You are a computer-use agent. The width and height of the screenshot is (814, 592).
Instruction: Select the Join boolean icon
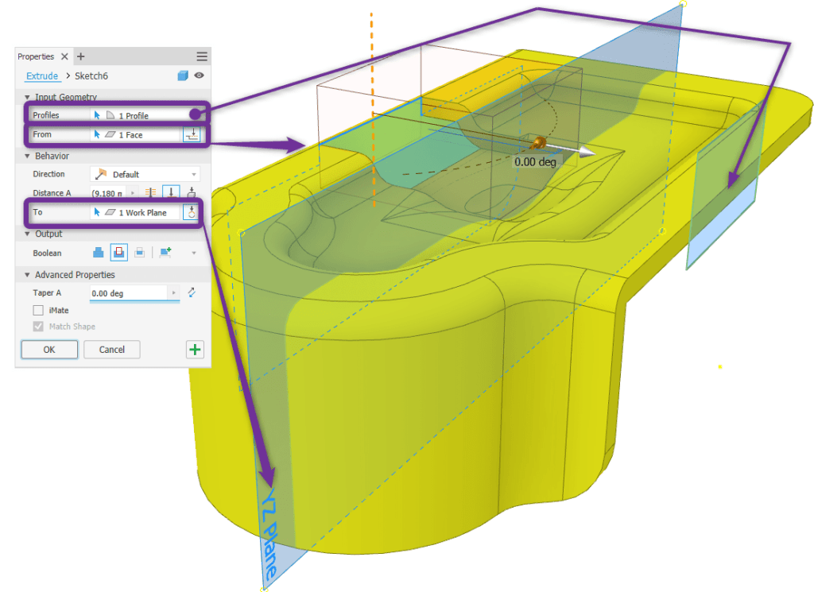point(99,253)
